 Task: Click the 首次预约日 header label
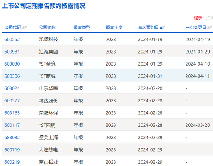click(148, 28)
